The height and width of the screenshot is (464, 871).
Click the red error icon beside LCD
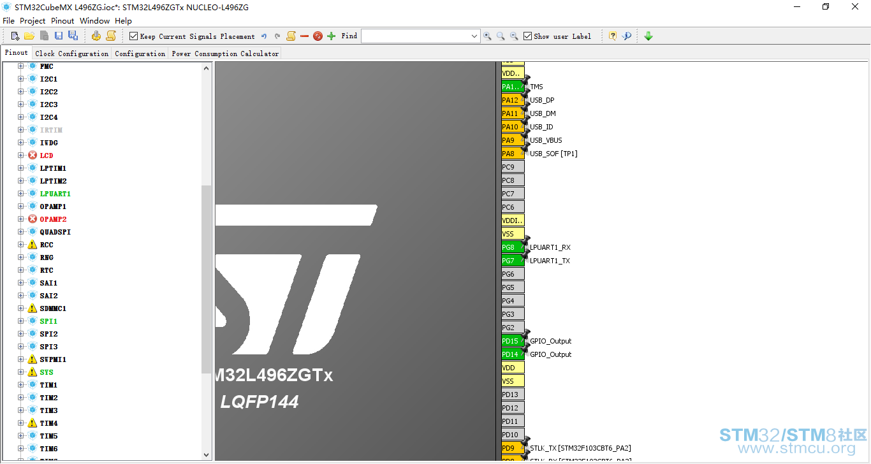point(33,156)
